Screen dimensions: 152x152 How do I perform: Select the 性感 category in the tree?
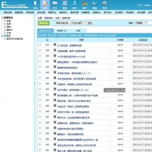tap(9, 21)
